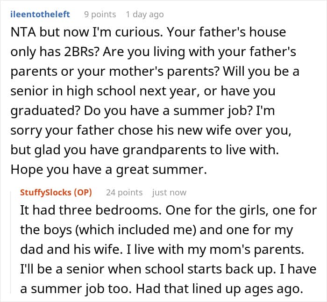Click the word 'NTA' in the first comment
Screen dimensions: 327x302
point(23,32)
